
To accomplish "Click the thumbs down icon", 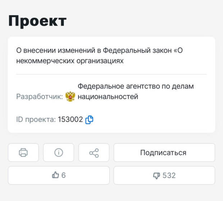I will (156, 176).
